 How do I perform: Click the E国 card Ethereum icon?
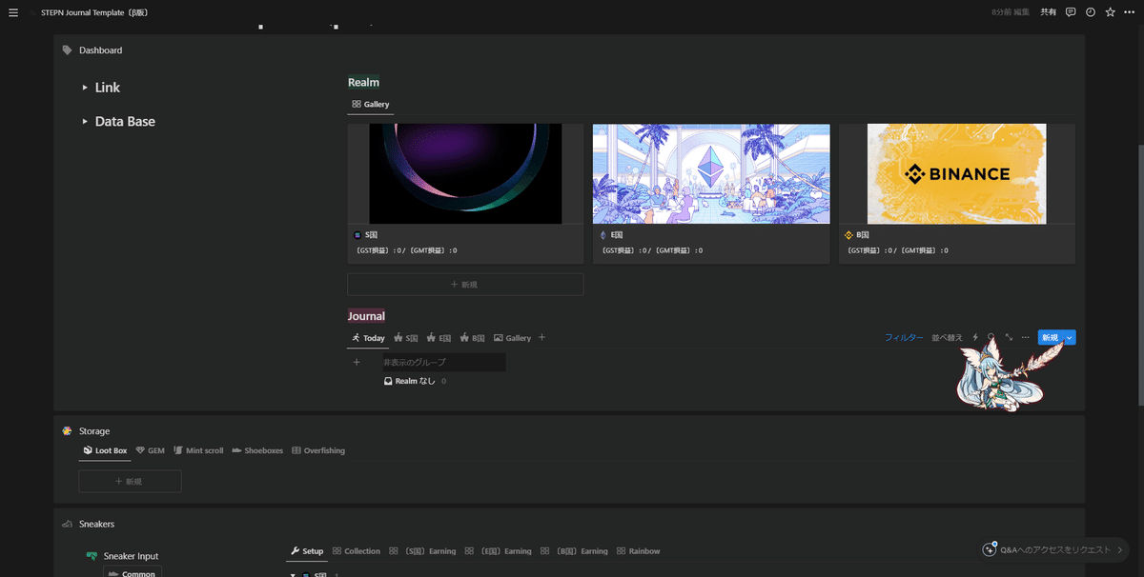click(603, 234)
